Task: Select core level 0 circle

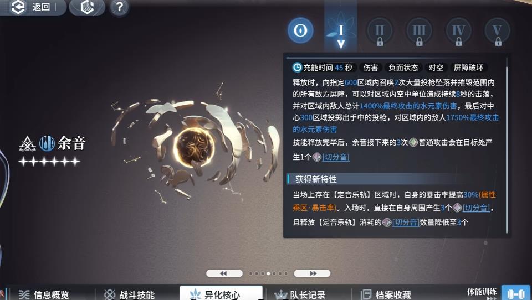Action: point(300,30)
